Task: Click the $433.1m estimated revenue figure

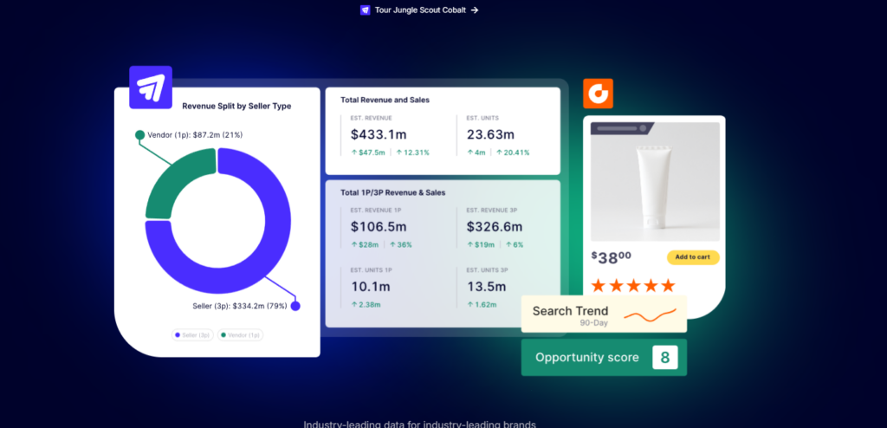Action: 379,134
